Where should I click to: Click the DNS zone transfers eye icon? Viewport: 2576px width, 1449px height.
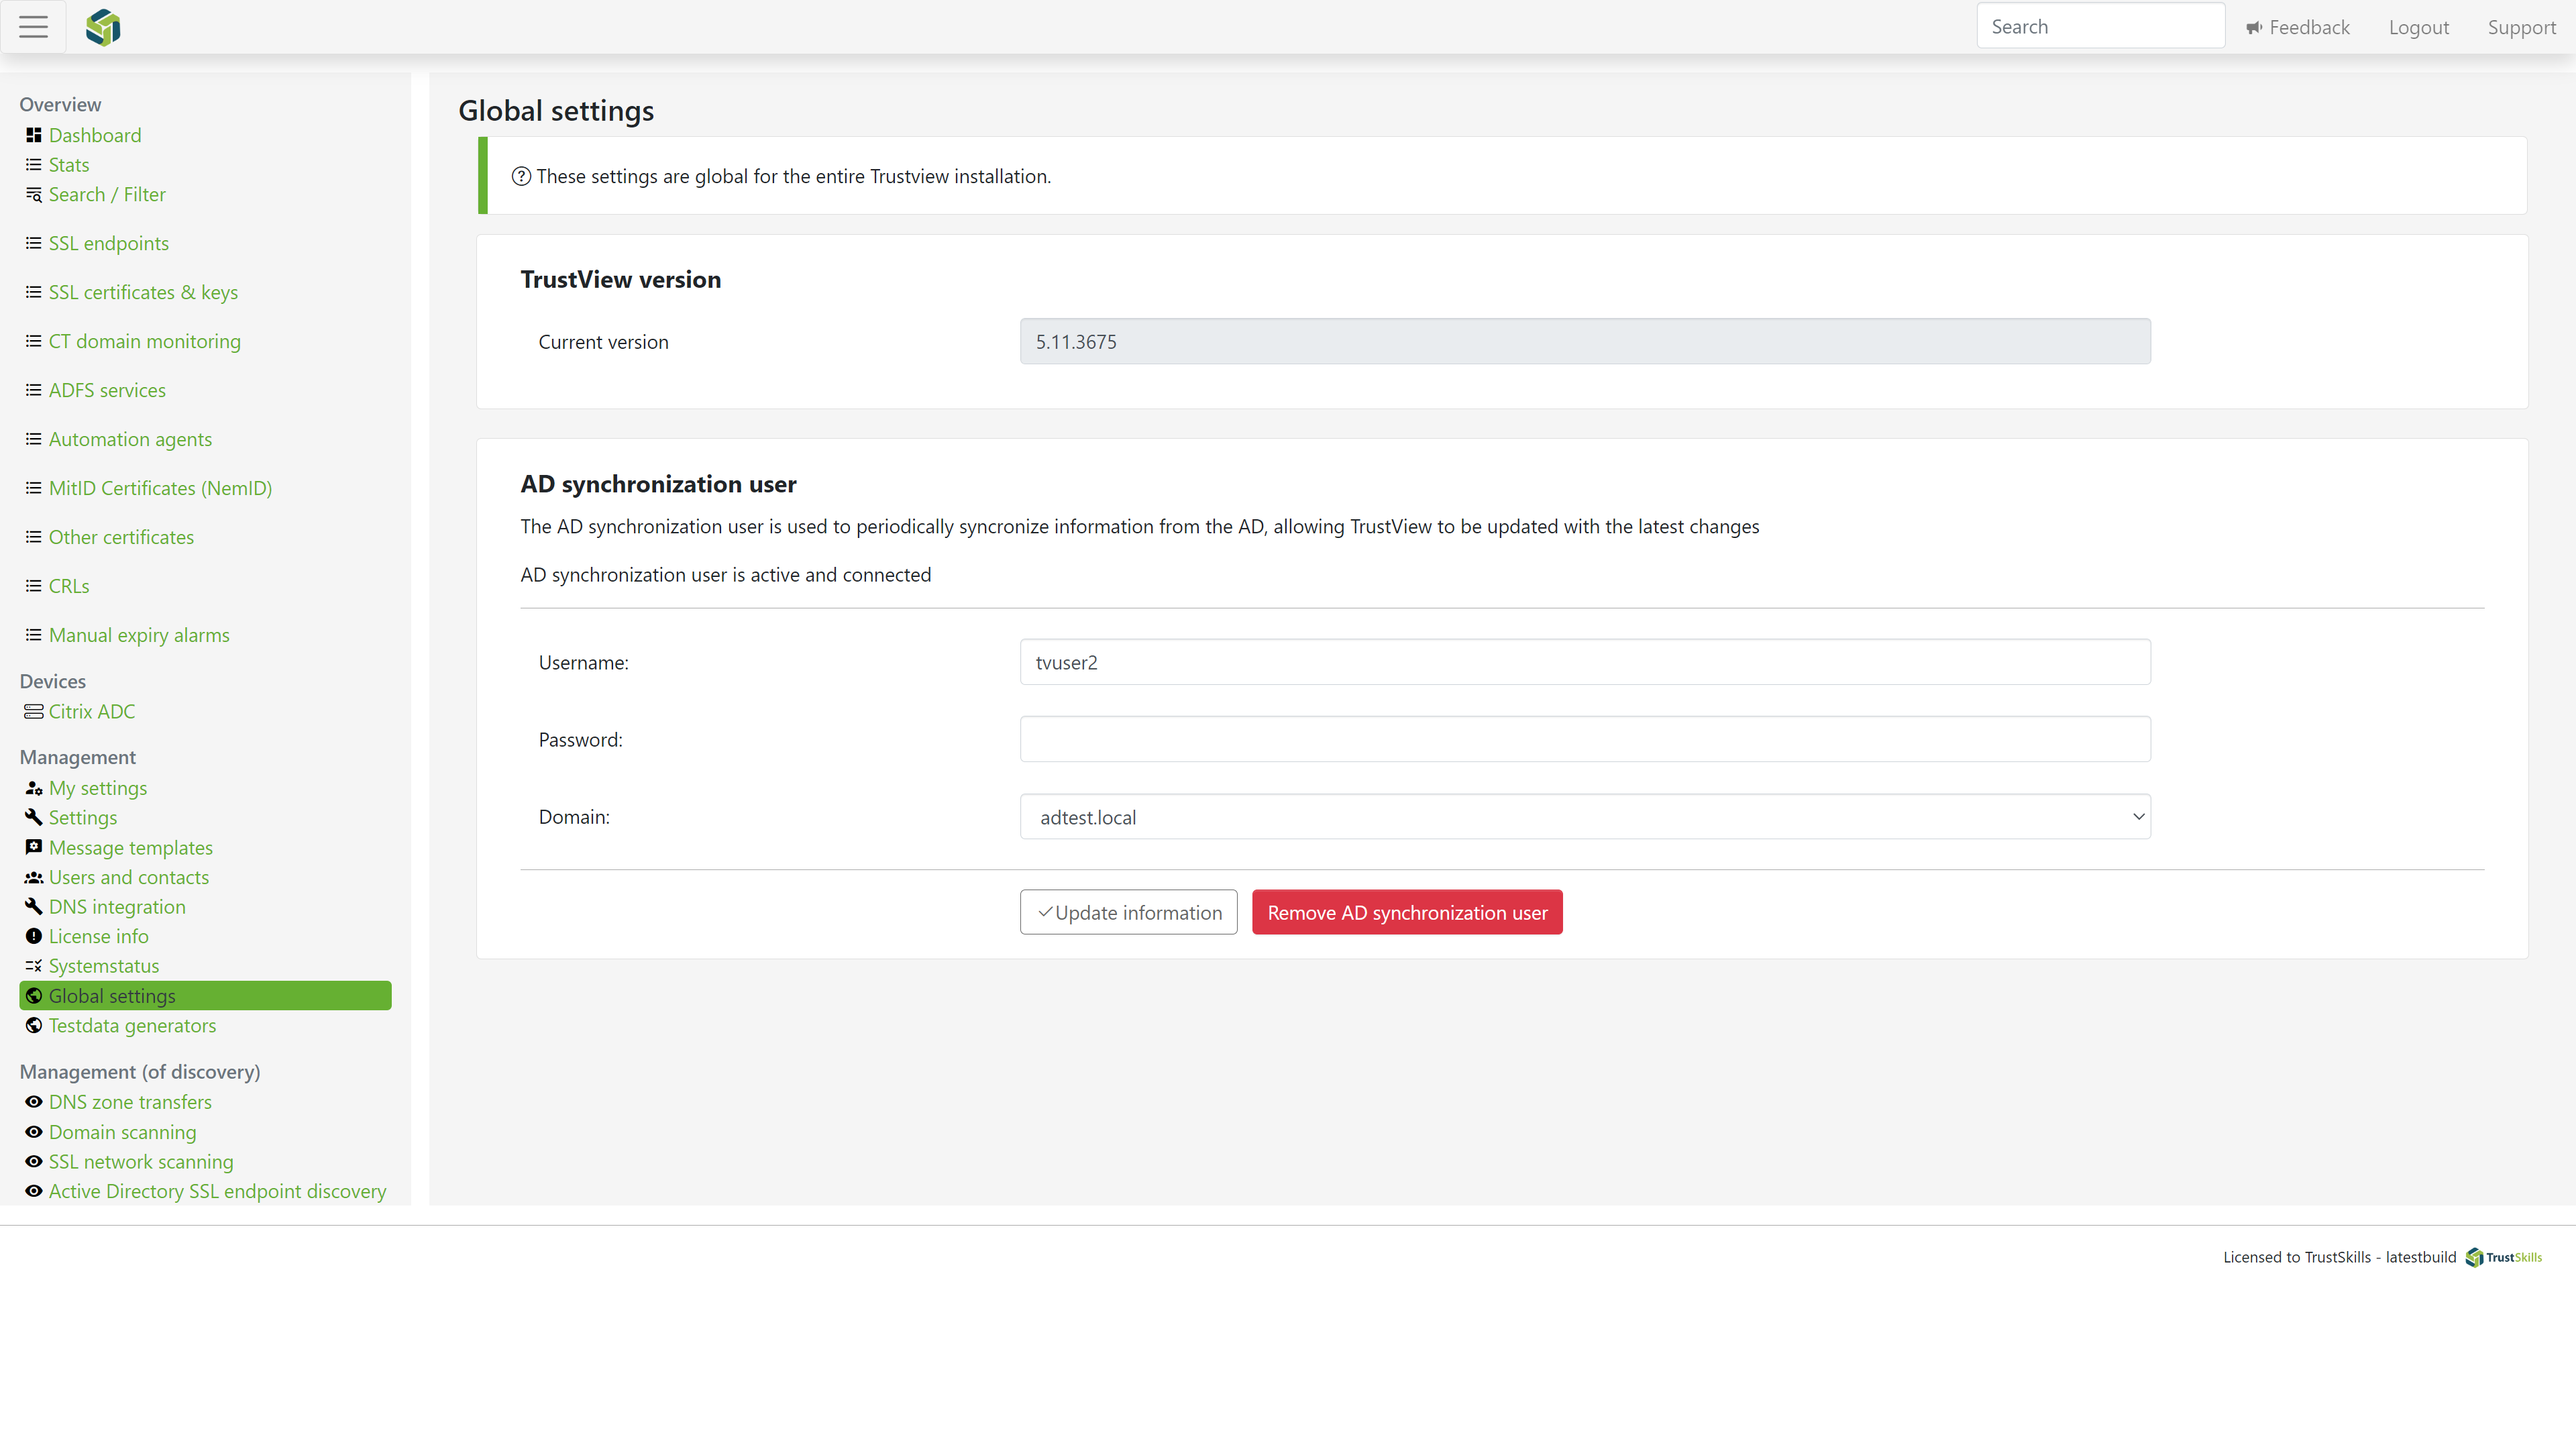point(34,1102)
